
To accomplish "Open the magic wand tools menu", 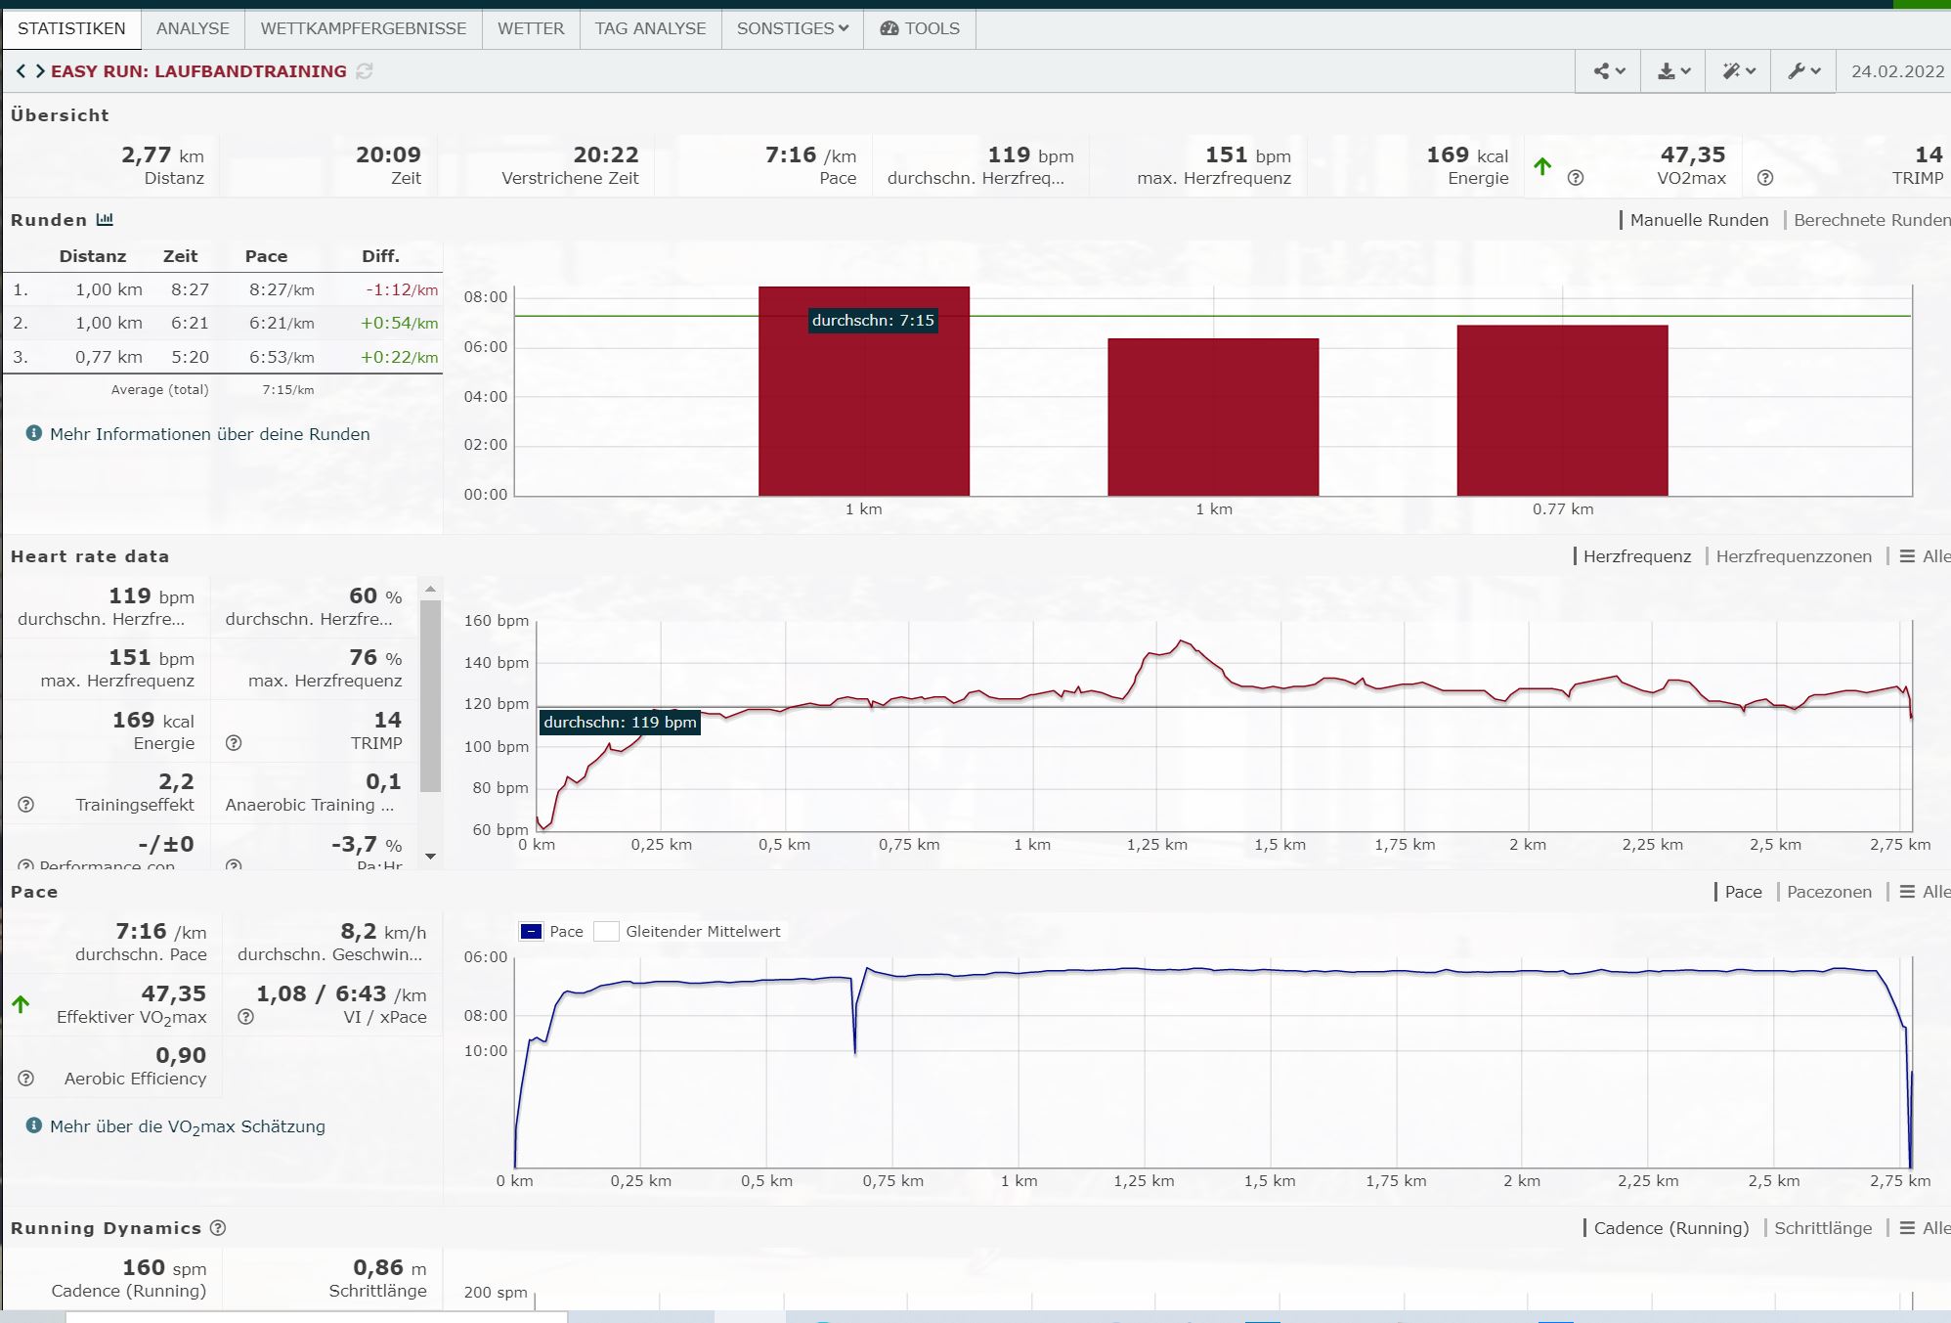I will 1738,71.
